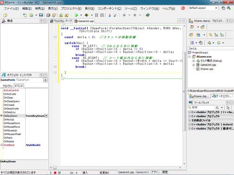Click the Help book icon in toolbar

tap(148, 15)
